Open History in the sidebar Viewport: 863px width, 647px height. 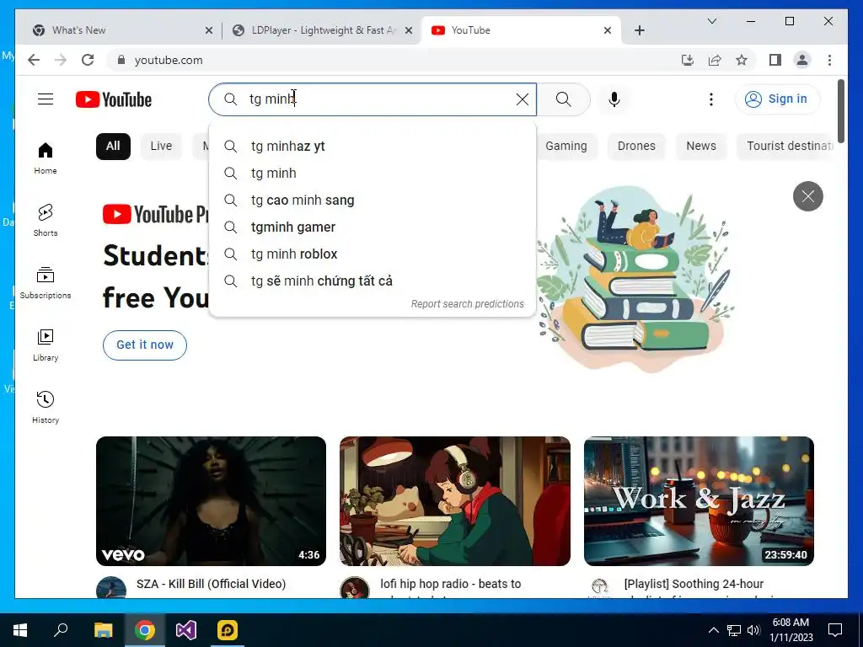click(x=46, y=407)
